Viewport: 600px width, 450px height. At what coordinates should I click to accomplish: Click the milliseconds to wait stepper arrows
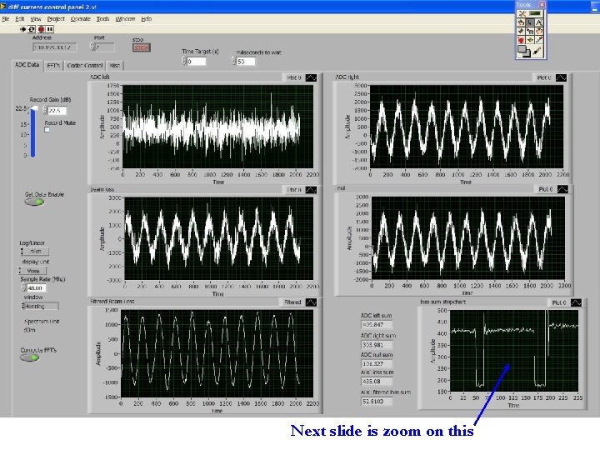234,61
